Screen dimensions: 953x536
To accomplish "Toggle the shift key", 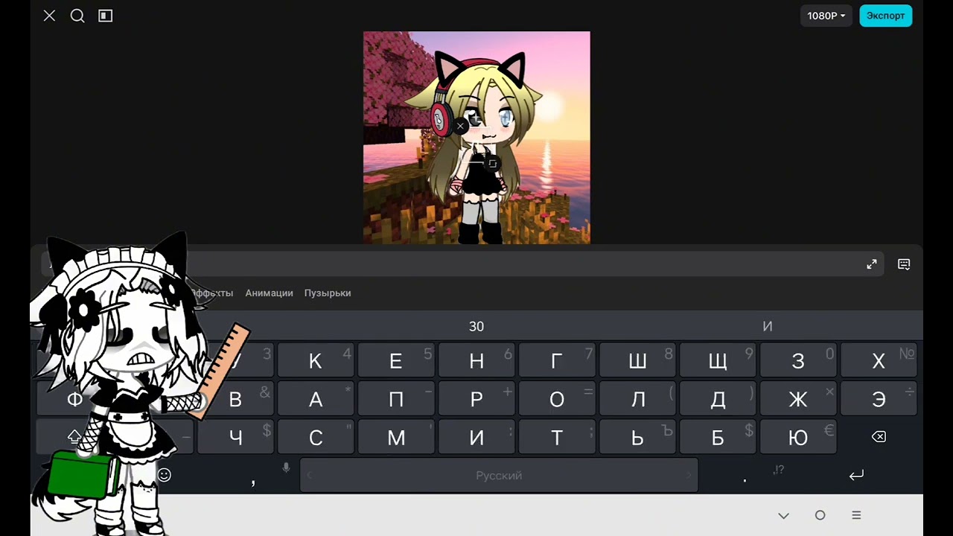I will pos(74,437).
